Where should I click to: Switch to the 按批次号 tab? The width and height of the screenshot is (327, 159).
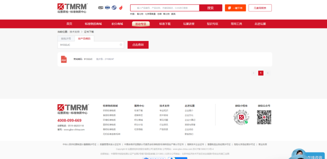coord(66,39)
